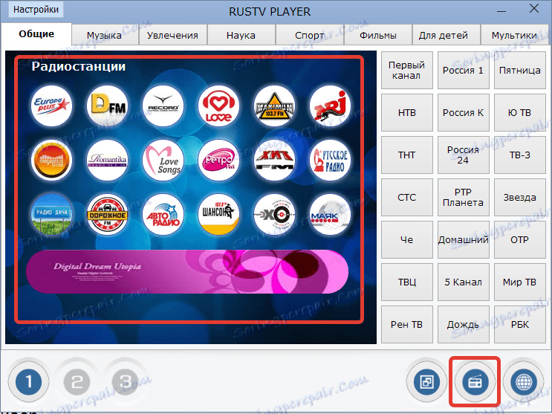Go to the Спорт tab
Screen dimensions: 552x414
310,35
